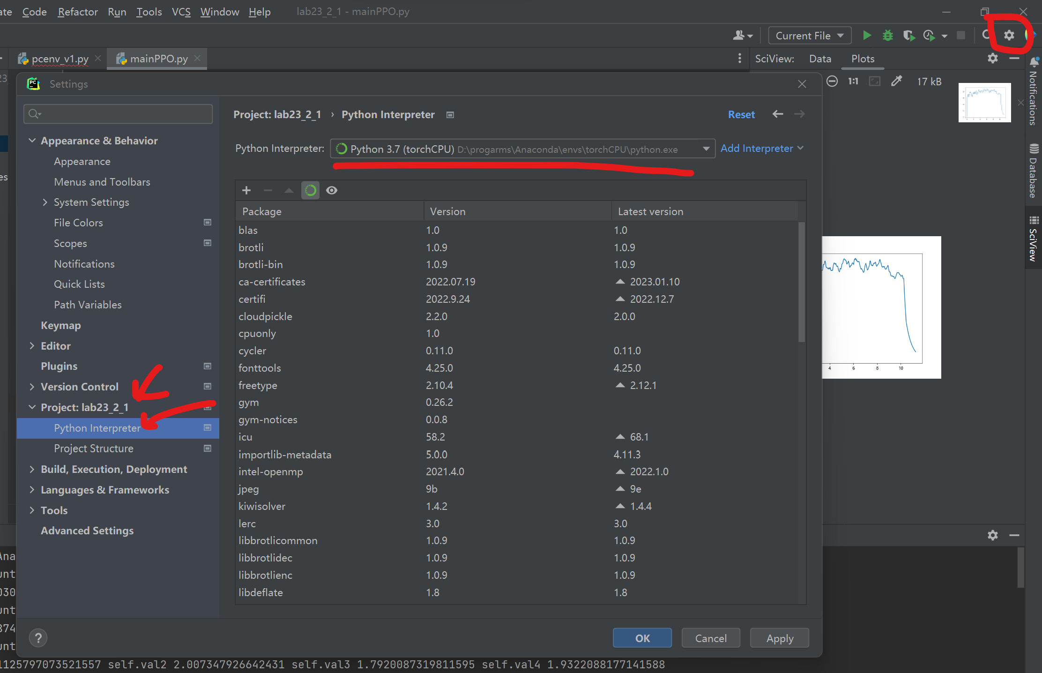Viewport: 1042px width, 673px height.
Task: Click the settings search field
Action: [x=118, y=114]
